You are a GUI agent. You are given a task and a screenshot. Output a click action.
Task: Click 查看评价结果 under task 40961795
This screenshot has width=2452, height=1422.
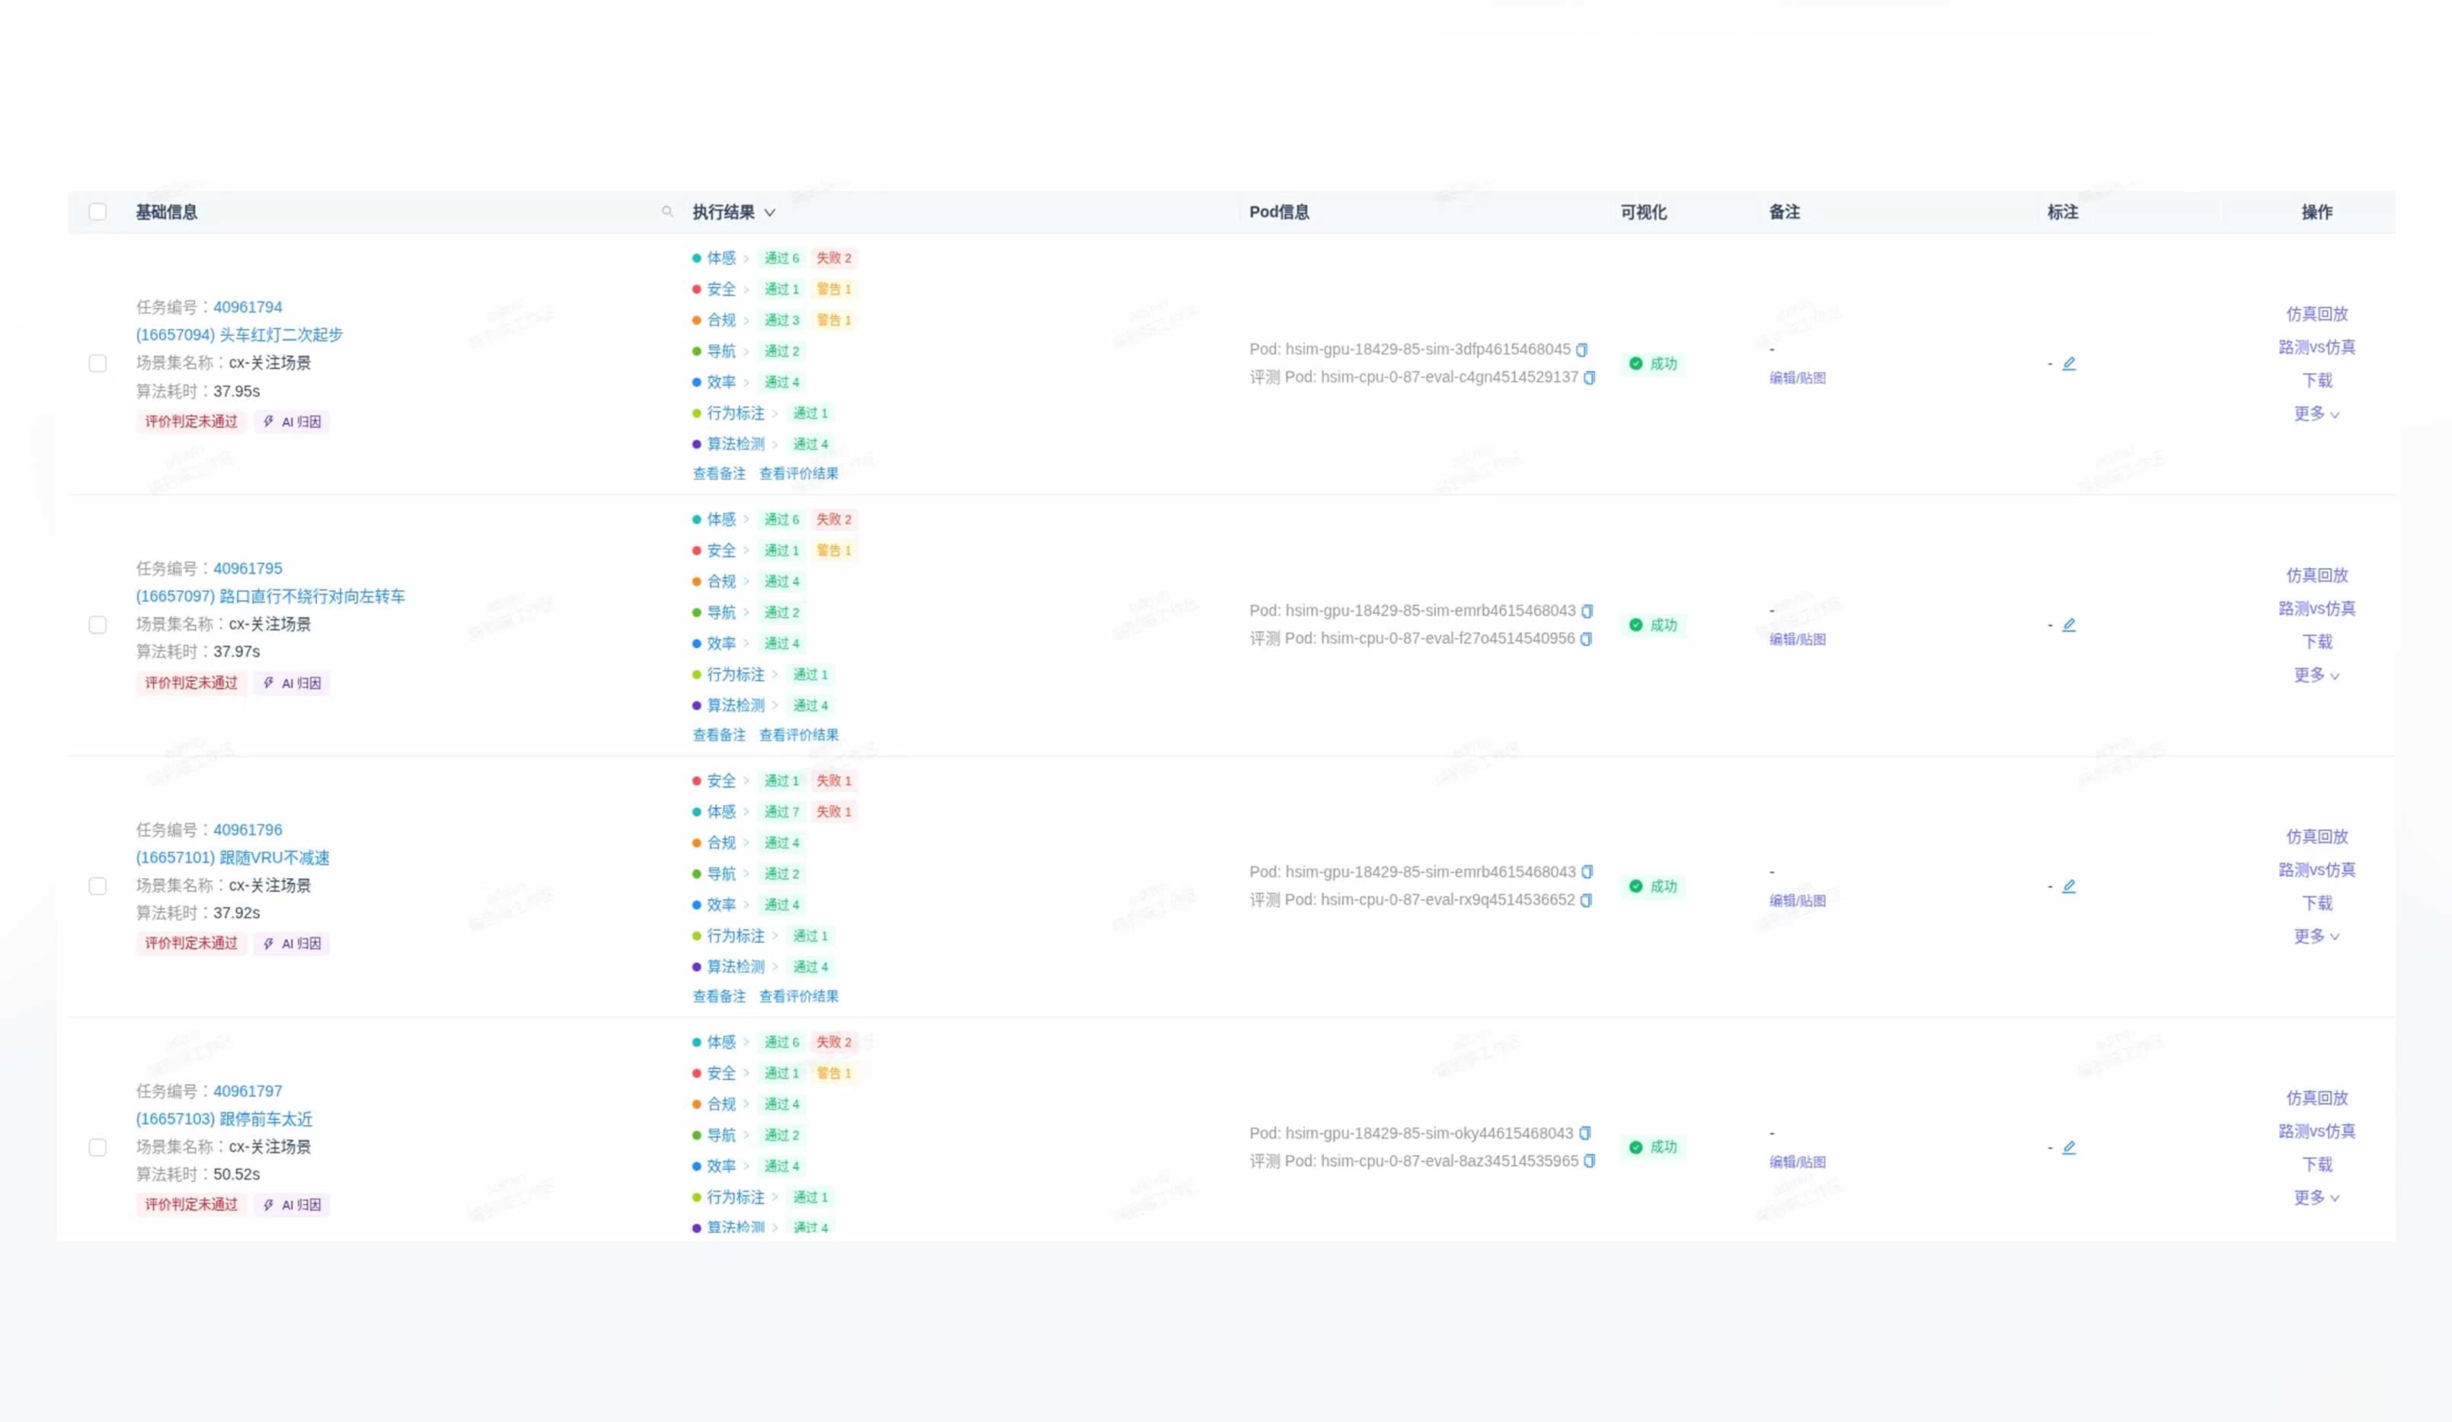[x=799, y=735]
